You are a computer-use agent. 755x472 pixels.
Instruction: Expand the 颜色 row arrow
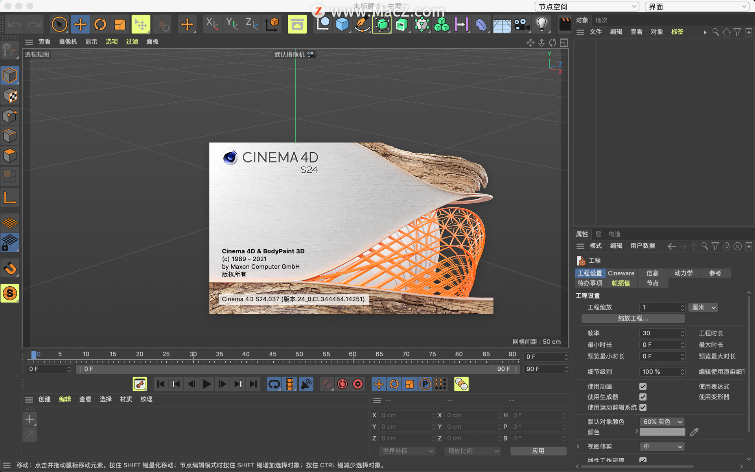637,431
